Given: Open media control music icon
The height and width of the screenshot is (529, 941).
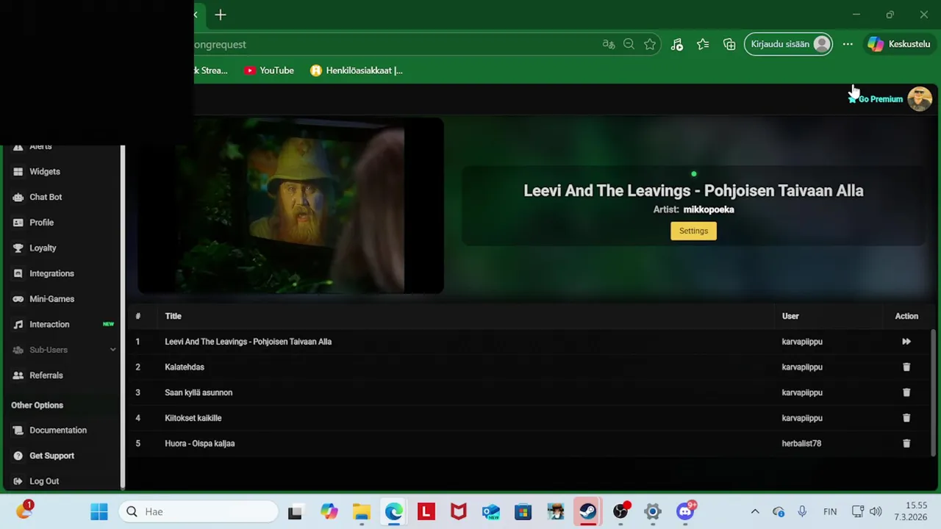Looking at the screenshot, I should pyautogui.click(x=677, y=44).
